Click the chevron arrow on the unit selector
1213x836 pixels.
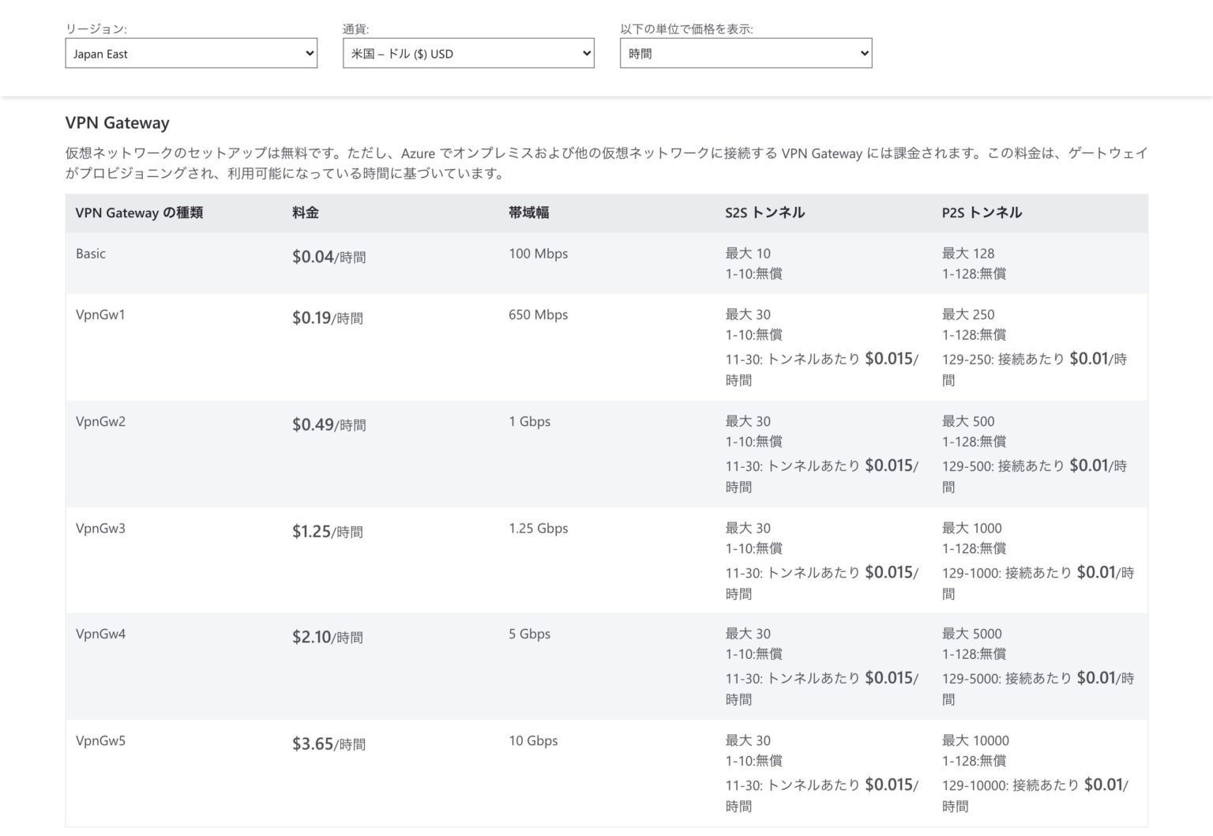864,53
